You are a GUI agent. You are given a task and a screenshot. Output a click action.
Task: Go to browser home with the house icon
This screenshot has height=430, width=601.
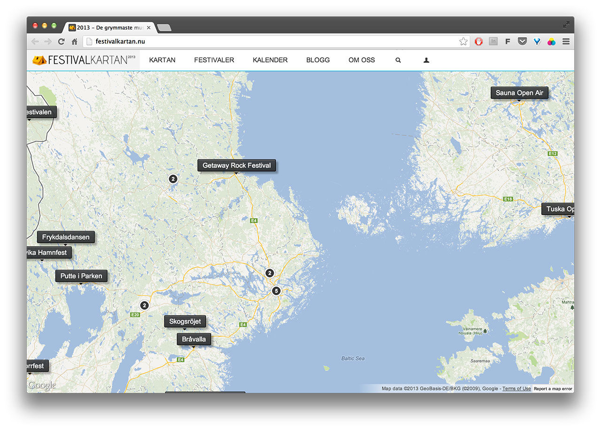(x=74, y=41)
